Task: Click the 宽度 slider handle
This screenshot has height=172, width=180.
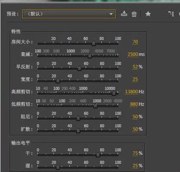Action: pyautogui.click(x=58, y=81)
